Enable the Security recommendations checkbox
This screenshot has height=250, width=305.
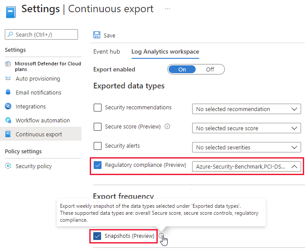(98, 108)
